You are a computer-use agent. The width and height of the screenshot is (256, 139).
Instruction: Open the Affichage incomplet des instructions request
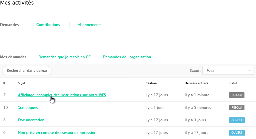click(62, 95)
